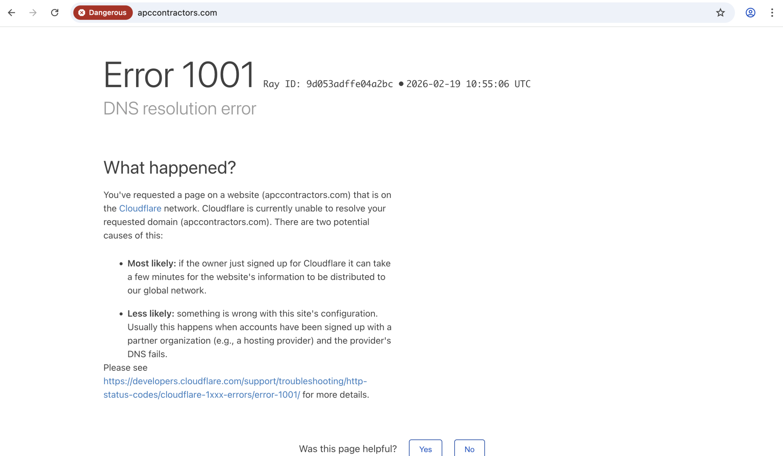
Task: Reload the current page
Action: [55, 13]
